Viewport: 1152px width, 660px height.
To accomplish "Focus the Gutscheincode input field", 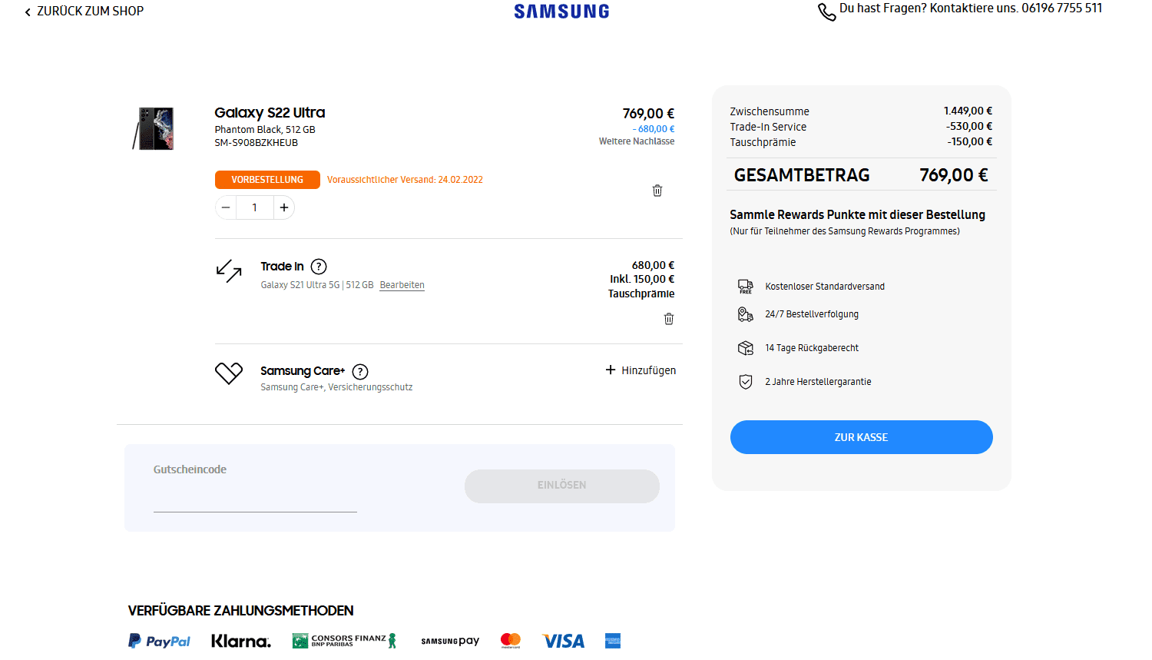I will (255, 498).
